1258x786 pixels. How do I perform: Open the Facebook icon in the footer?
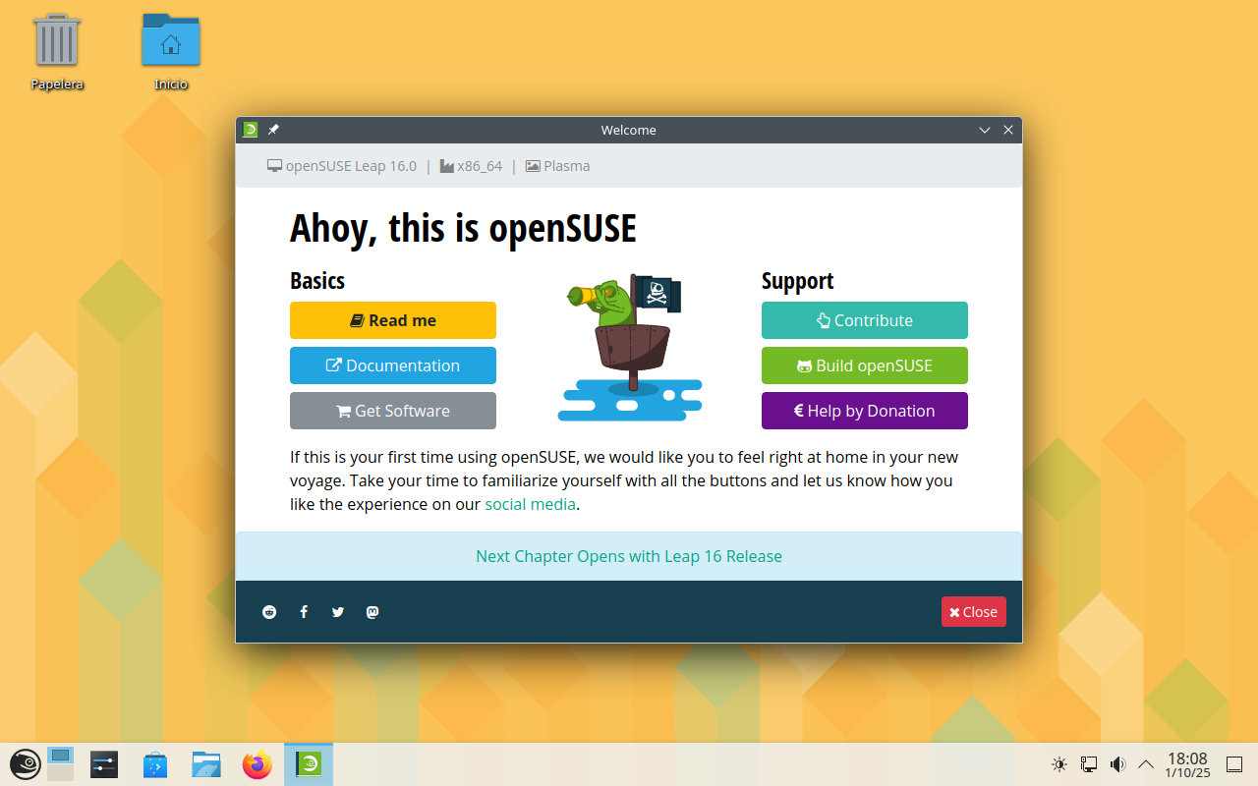click(x=304, y=612)
